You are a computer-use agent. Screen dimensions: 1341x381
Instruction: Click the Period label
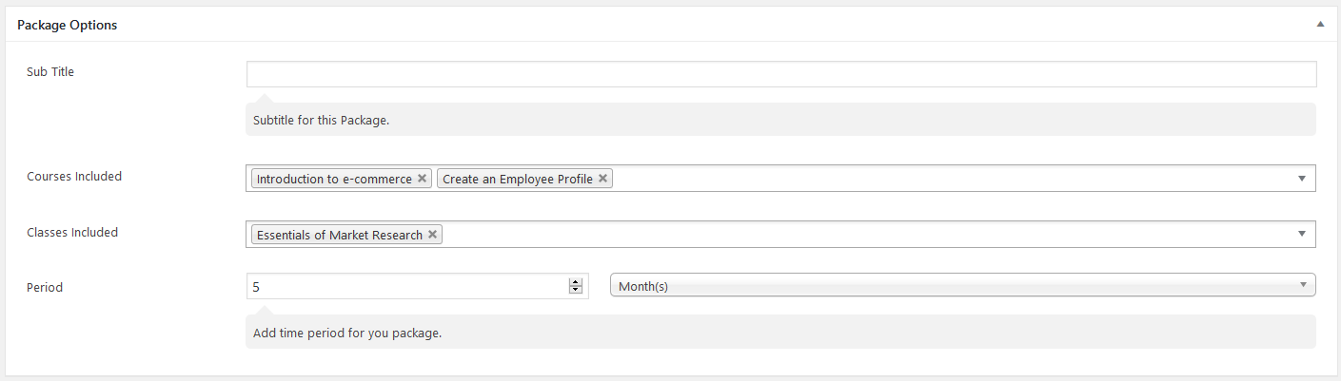45,287
